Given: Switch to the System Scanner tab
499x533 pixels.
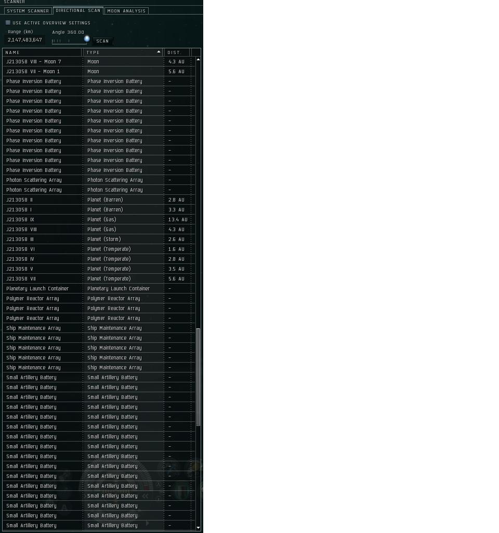Looking at the screenshot, I should pos(28,11).
